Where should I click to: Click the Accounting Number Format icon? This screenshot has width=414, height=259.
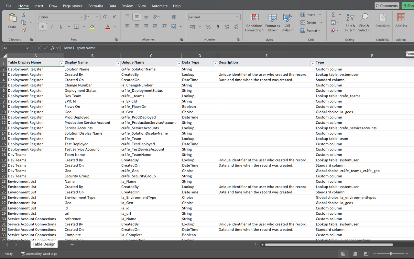tap(193, 27)
